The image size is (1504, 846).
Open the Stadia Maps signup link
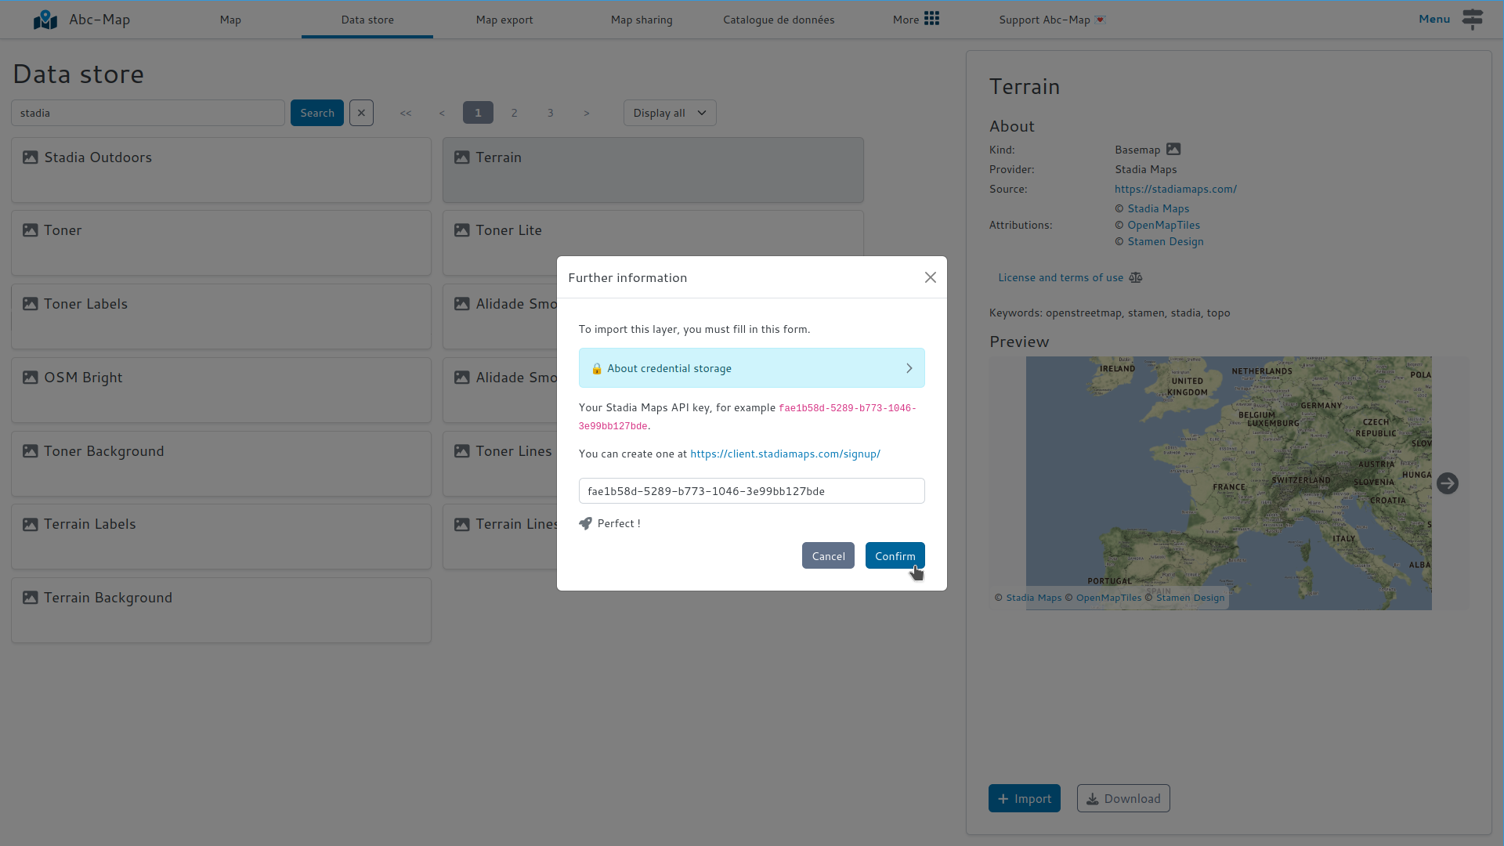pyautogui.click(x=785, y=454)
